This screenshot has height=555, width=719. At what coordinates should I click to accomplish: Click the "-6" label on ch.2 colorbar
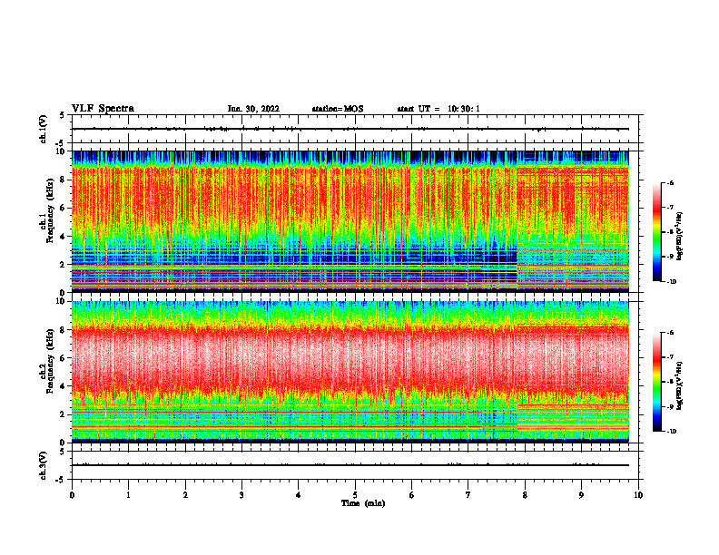(x=670, y=333)
